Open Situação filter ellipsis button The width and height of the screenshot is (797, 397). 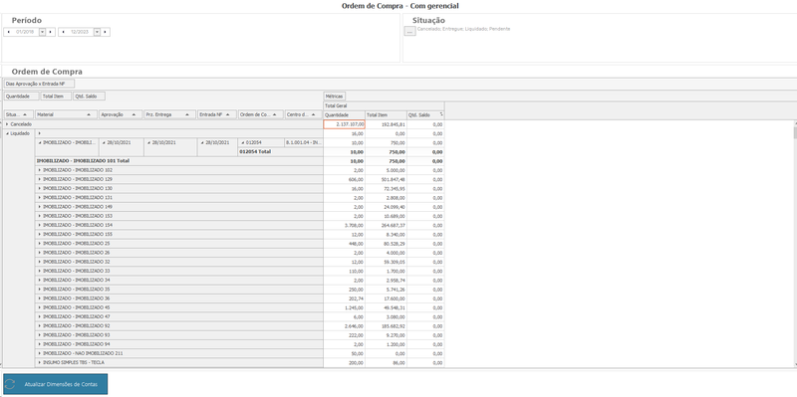409,32
